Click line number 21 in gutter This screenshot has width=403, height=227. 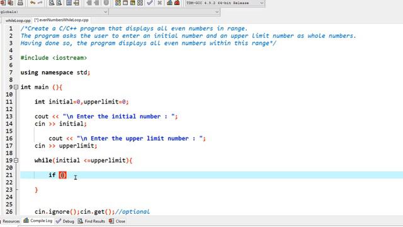[x=9, y=175]
